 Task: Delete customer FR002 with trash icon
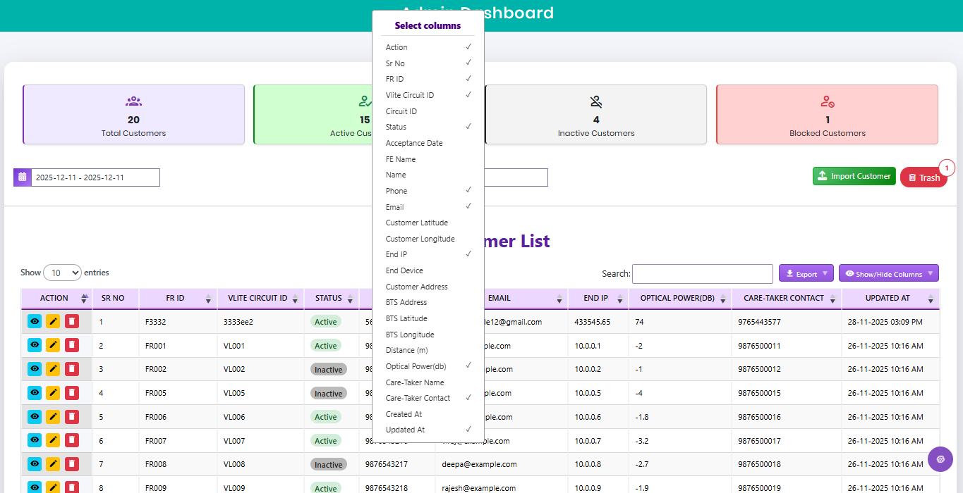coord(72,368)
